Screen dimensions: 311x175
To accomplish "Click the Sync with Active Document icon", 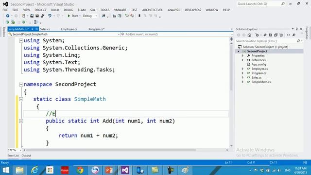I will point(265,35).
